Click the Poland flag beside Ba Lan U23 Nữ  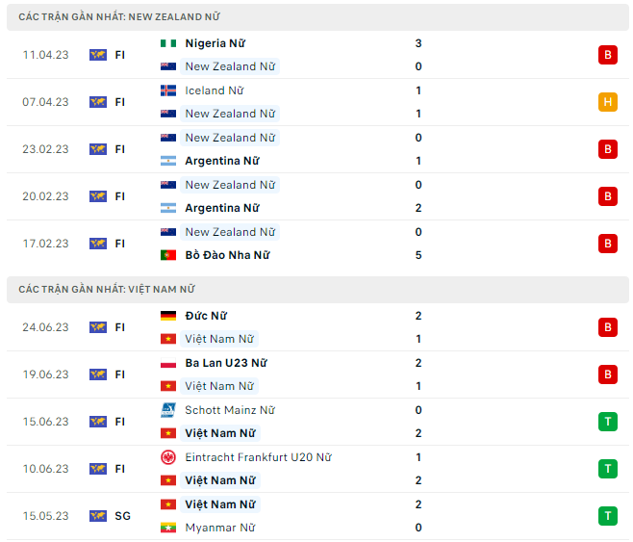tap(168, 363)
